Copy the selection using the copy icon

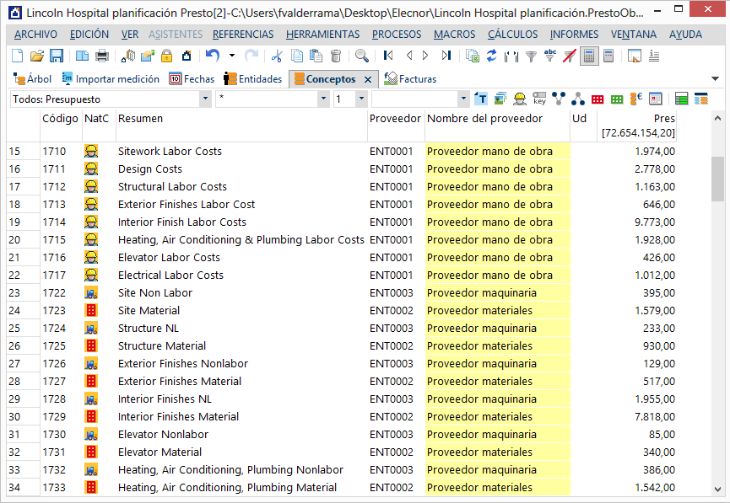pos(296,56)
